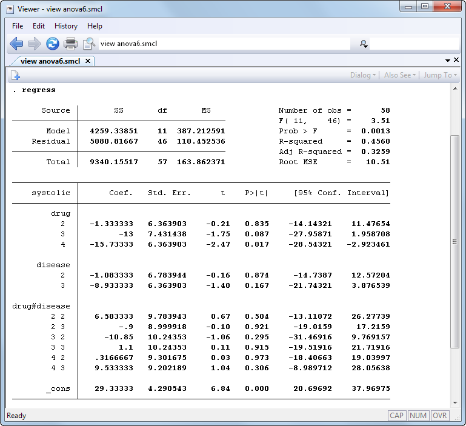Click the vertical scrollbar thumb
This screenshot has height=426, width=466.
pyautogui.click(x=455, y=242)
